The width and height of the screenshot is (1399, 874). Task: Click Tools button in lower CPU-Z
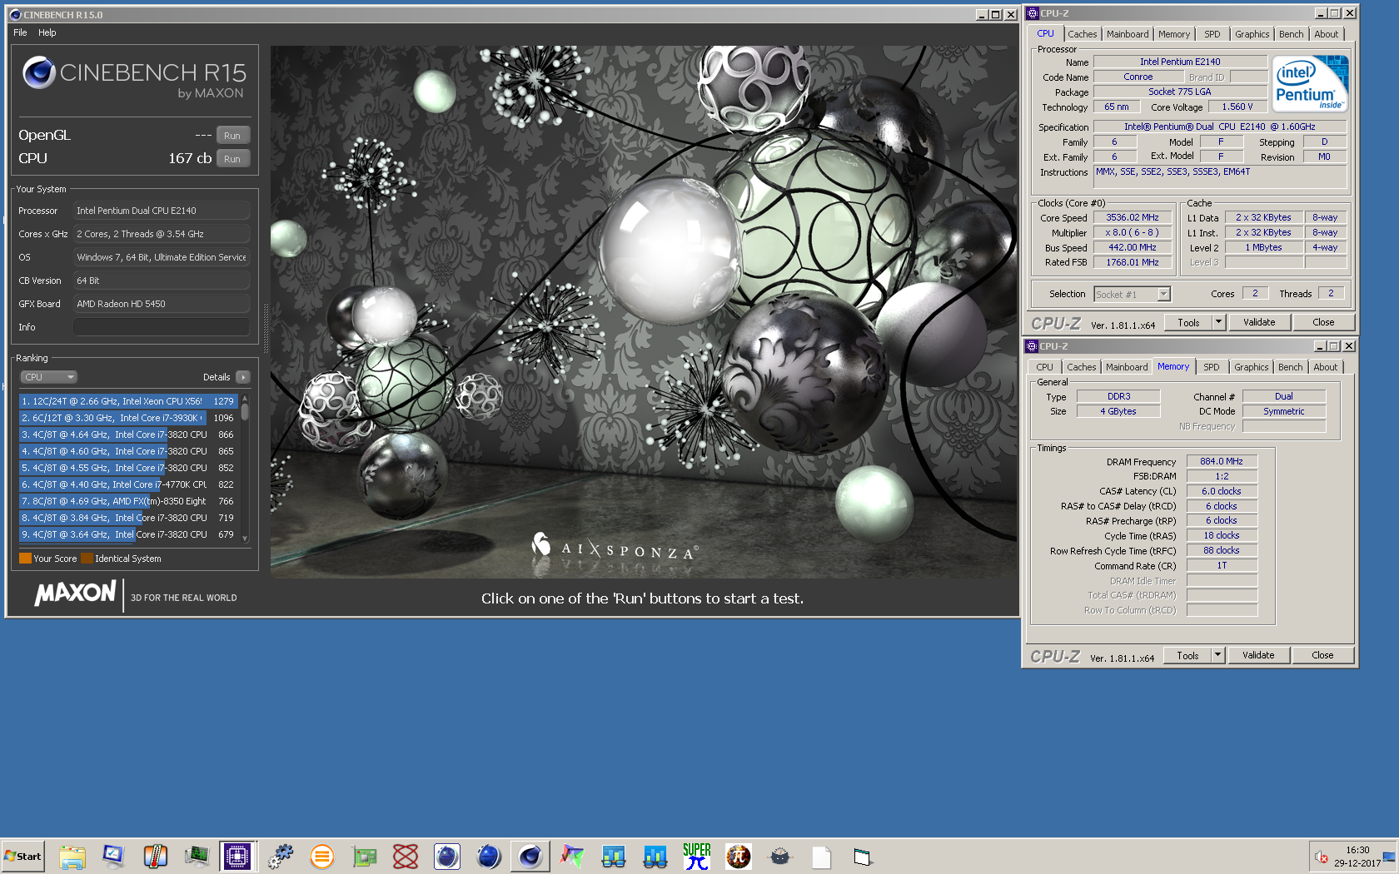(1187, 655)
